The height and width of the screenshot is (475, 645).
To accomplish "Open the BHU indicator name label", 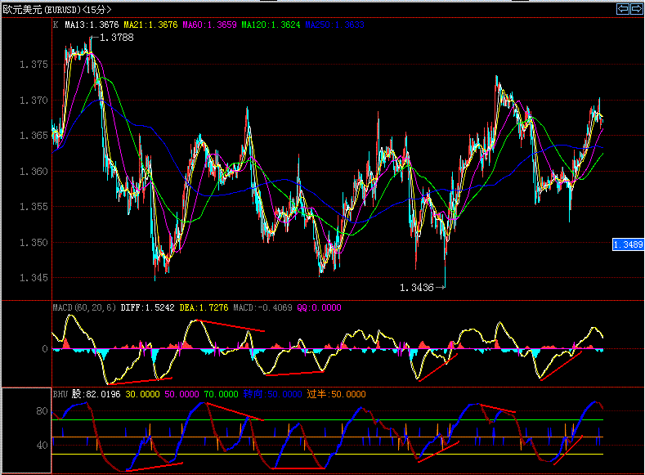I will point(60,394).
